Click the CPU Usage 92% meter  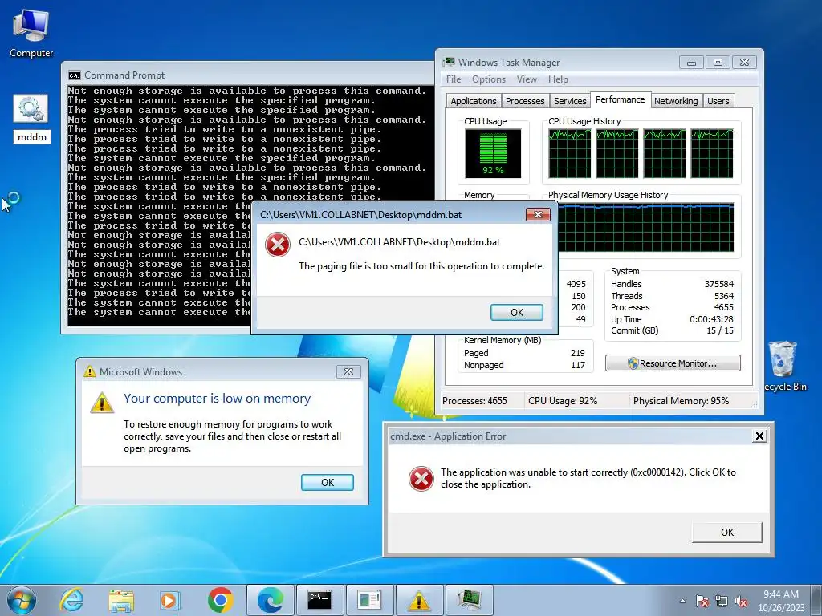493,153
